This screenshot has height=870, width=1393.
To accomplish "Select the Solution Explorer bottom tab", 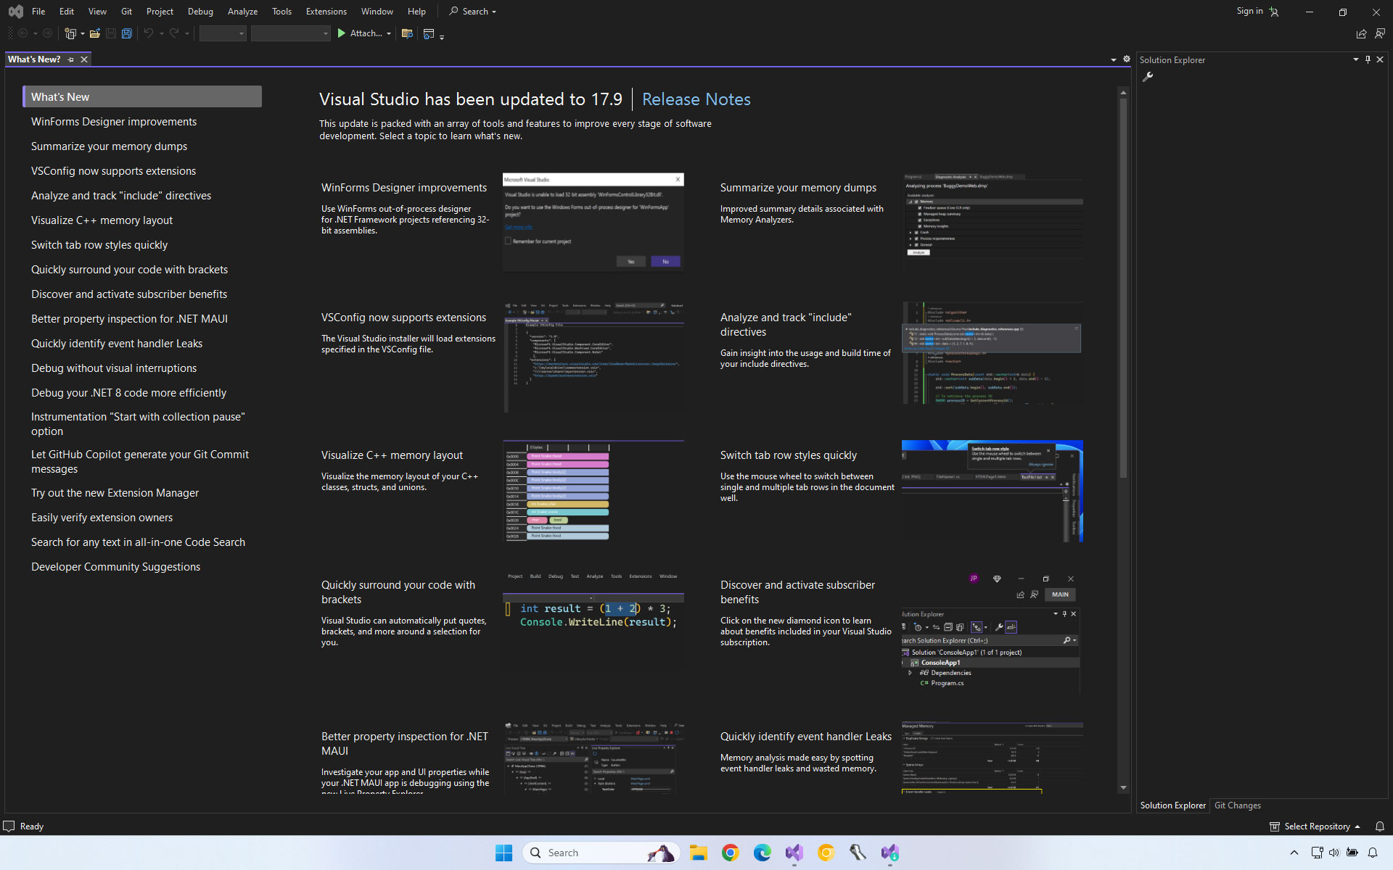I will coord(1173,805).
